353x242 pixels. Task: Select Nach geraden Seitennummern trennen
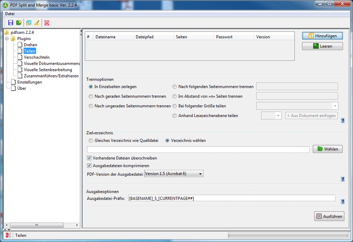91,96
